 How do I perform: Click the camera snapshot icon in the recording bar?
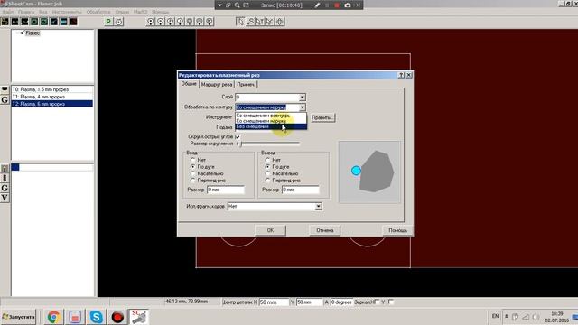tap(347, 5)
